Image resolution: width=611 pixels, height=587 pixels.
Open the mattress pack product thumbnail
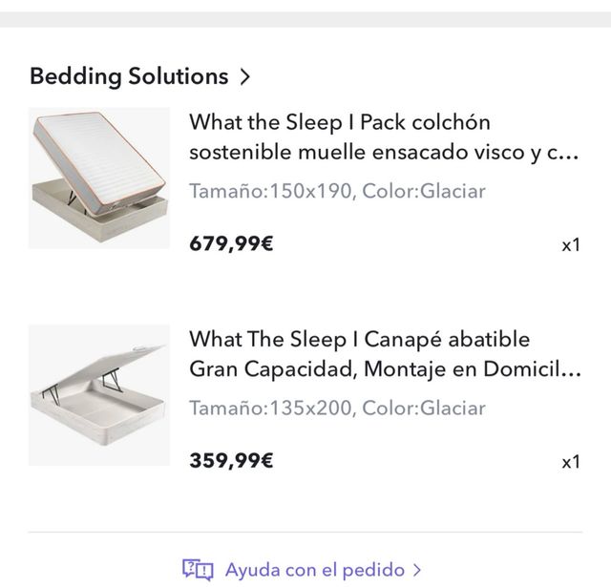(x=99, y=178)
